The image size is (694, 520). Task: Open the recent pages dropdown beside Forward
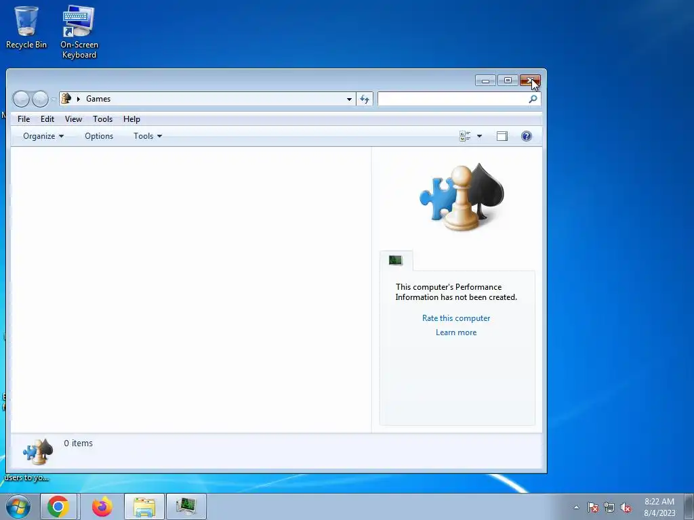[x=53, y=100]
